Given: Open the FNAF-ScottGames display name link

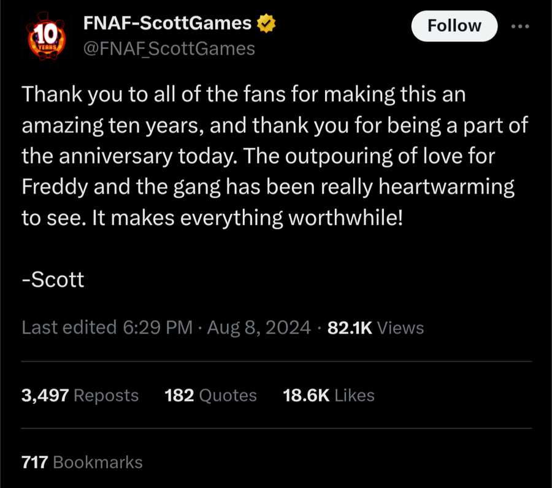Looking at the screenshot, I should click(x=167, y=24).
